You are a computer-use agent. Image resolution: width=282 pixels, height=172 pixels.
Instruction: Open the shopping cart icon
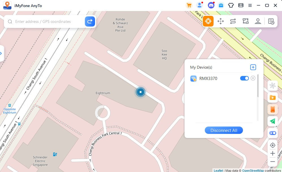(x=189, y=5)
